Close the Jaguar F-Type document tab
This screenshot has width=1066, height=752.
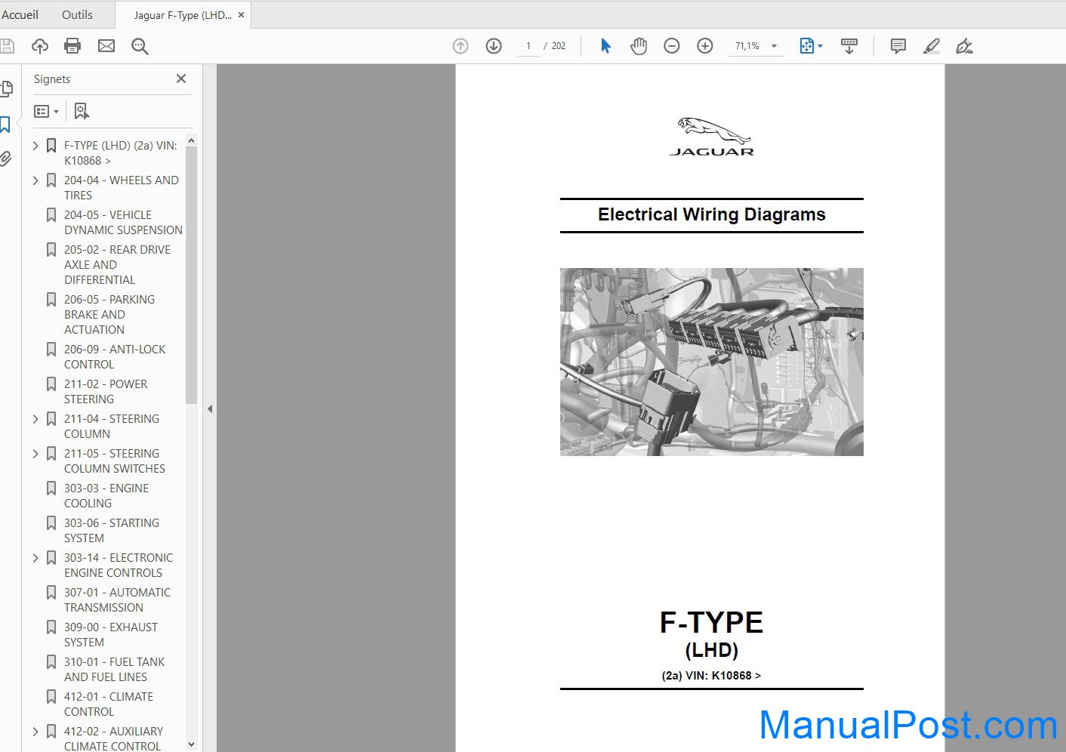[x=241, y=14]
